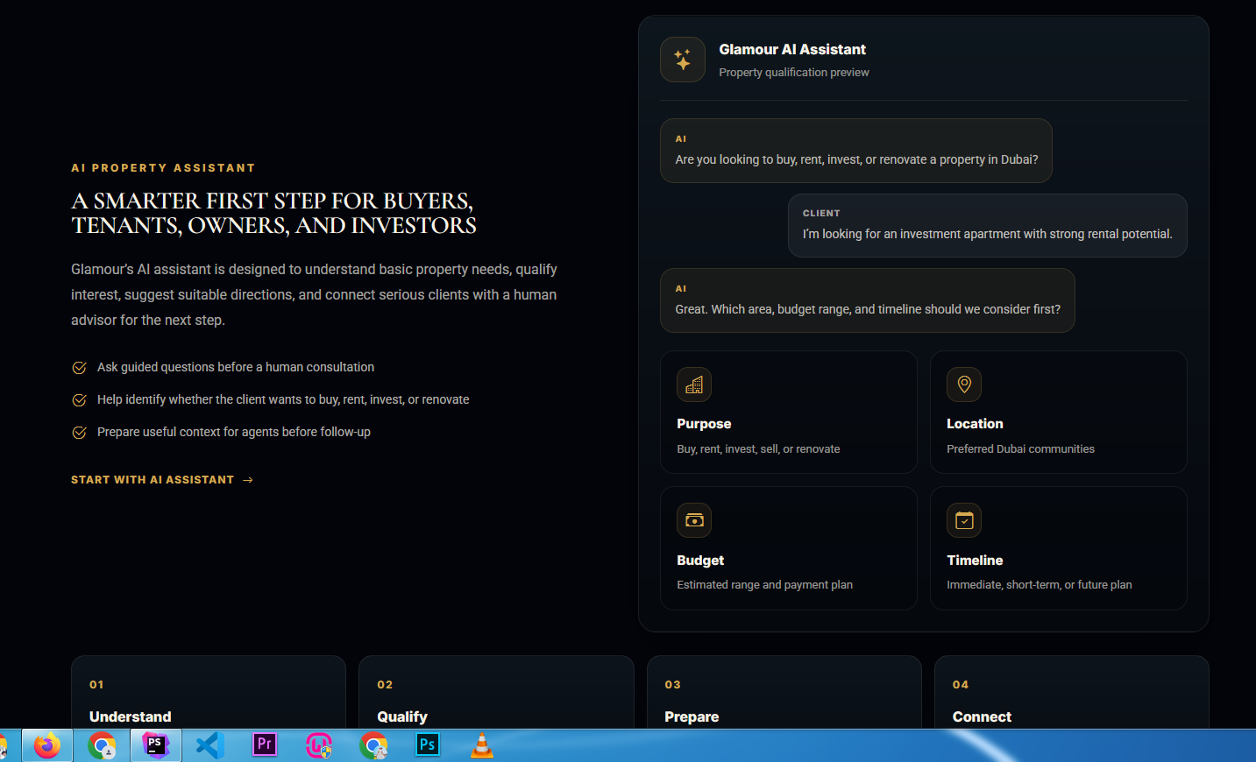Click "Immediate, short-term, or future plan" text
Viewport: 1256px width, 762px height.
(1039, 584)
